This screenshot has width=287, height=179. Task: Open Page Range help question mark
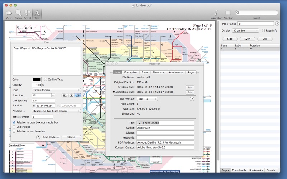coord(277,24)
